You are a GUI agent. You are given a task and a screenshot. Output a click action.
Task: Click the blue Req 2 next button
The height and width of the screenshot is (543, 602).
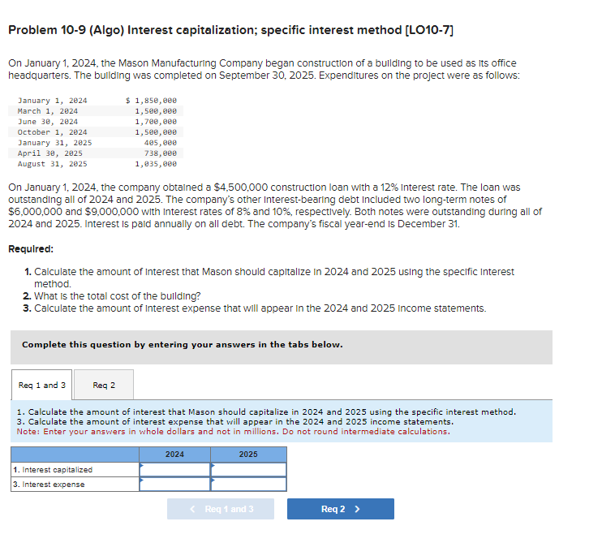[x=341, y=509]
